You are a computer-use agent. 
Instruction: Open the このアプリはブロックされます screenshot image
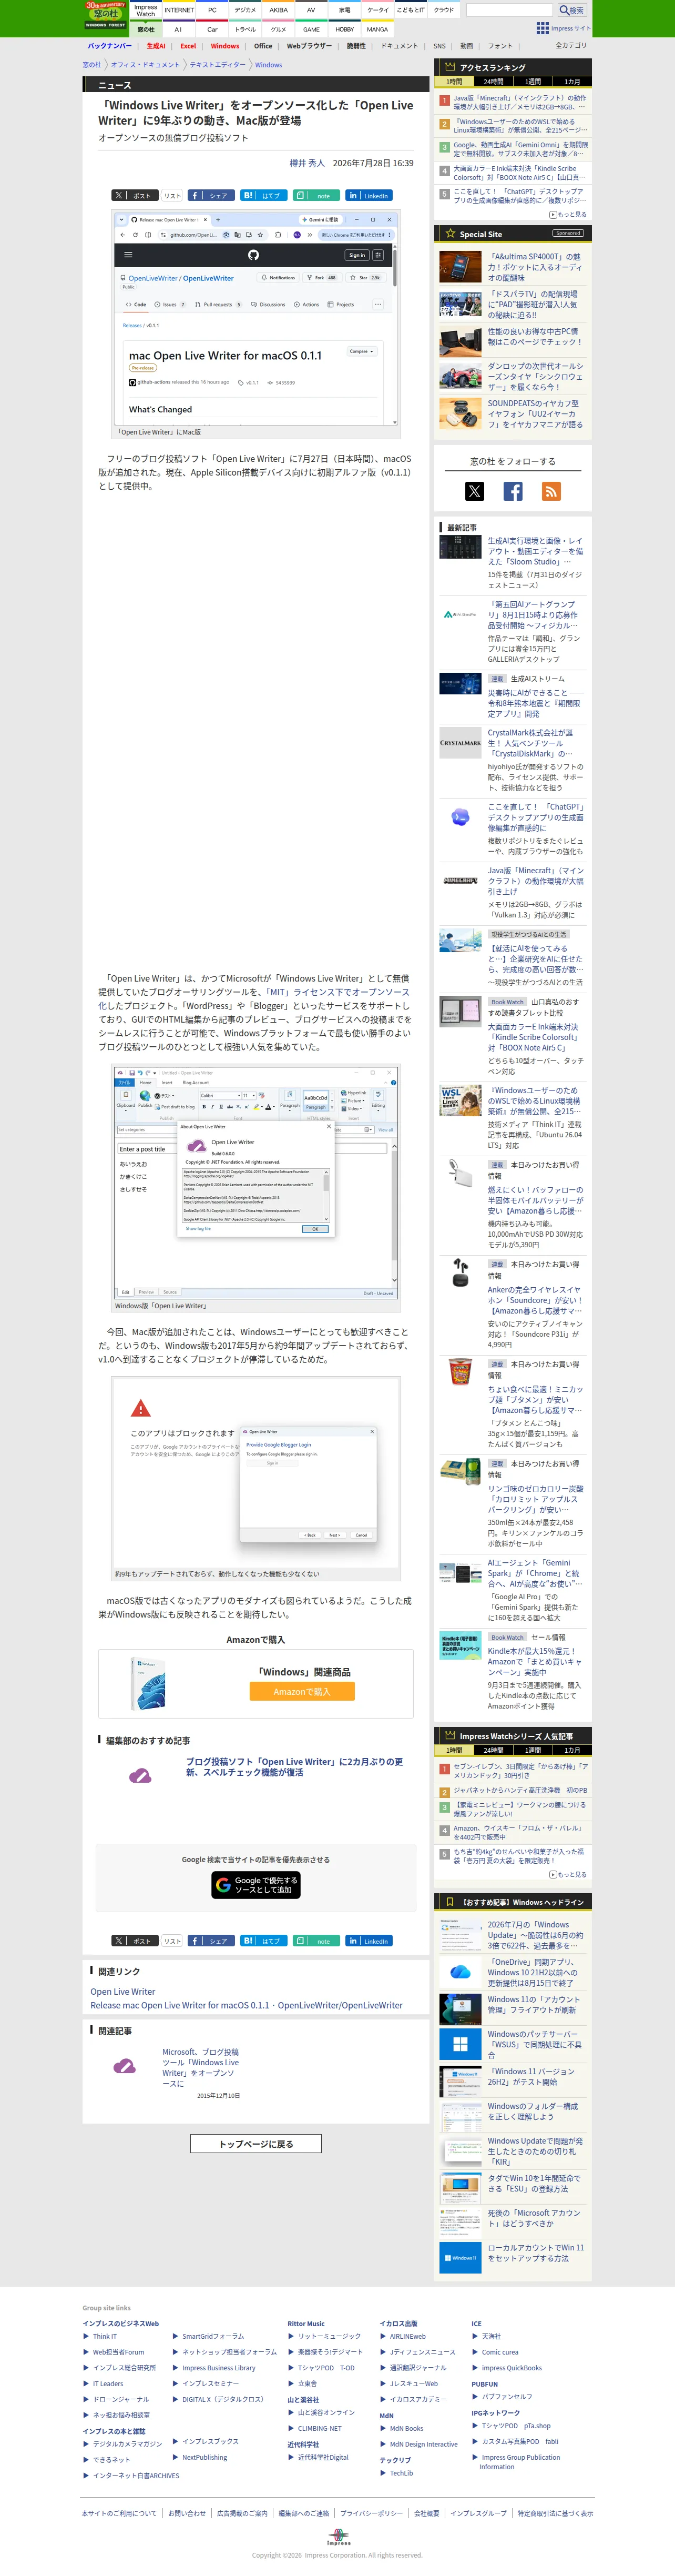(x=256, y=1474)
